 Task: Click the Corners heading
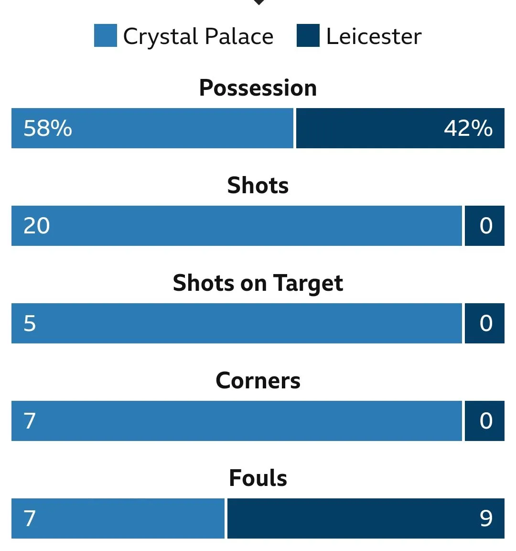tap(258, 381)
